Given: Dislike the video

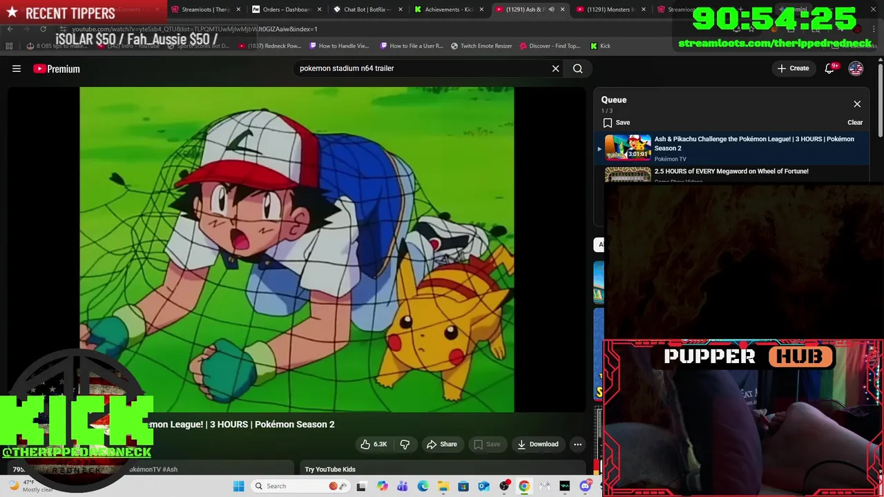Looking at the screenshot, I should tap(405, 444).
